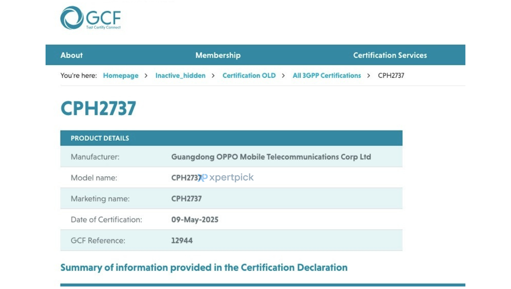Select the Guangdong OPPO manufacturer value
Viewport: 511px width, 289px height.
[271, 157]
